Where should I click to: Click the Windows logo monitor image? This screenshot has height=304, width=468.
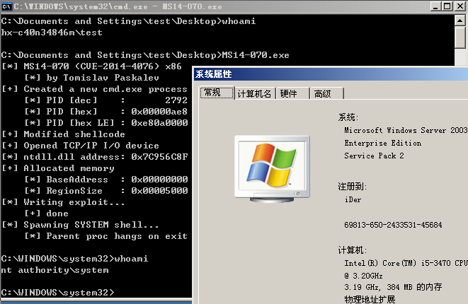click(272, 169)
